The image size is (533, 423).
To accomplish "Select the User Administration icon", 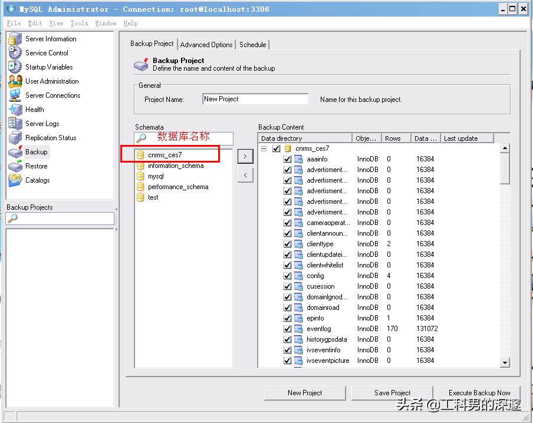I will [15, 81].
